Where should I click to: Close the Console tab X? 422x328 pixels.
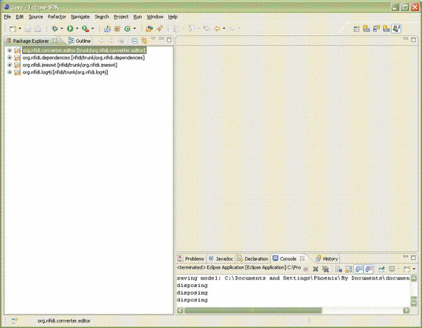302,258
